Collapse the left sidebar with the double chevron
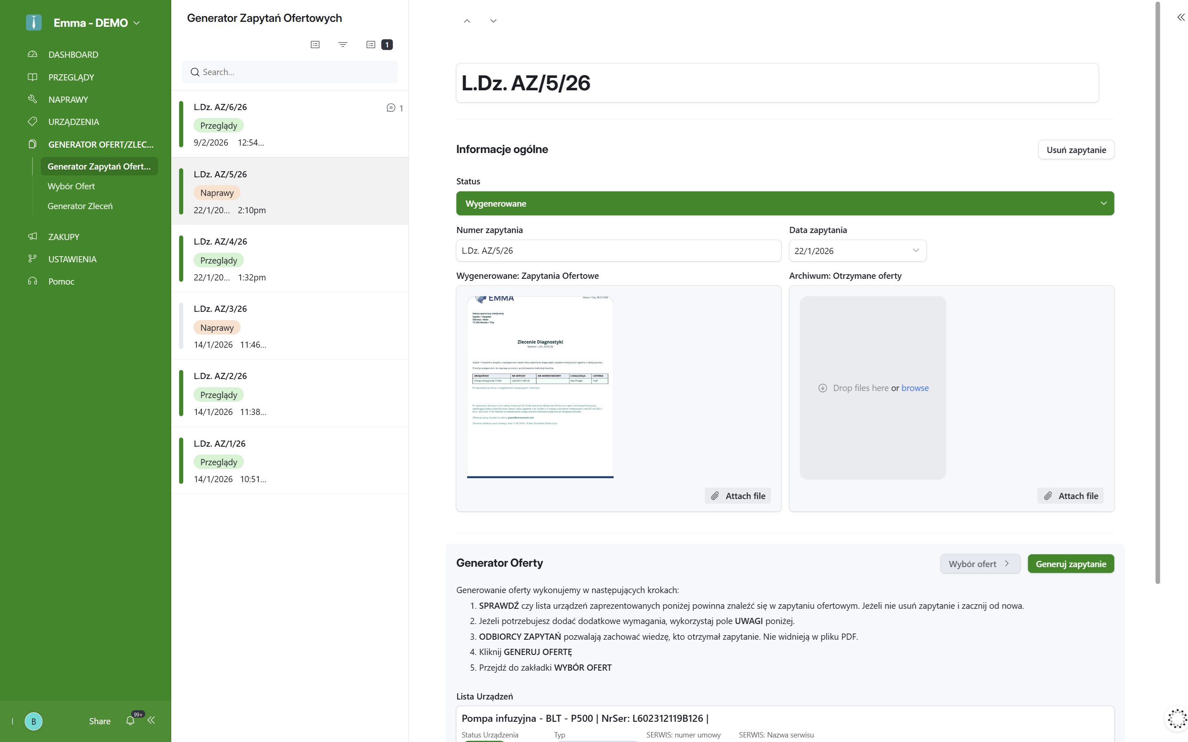1188x742 pixels. point(152,720)
